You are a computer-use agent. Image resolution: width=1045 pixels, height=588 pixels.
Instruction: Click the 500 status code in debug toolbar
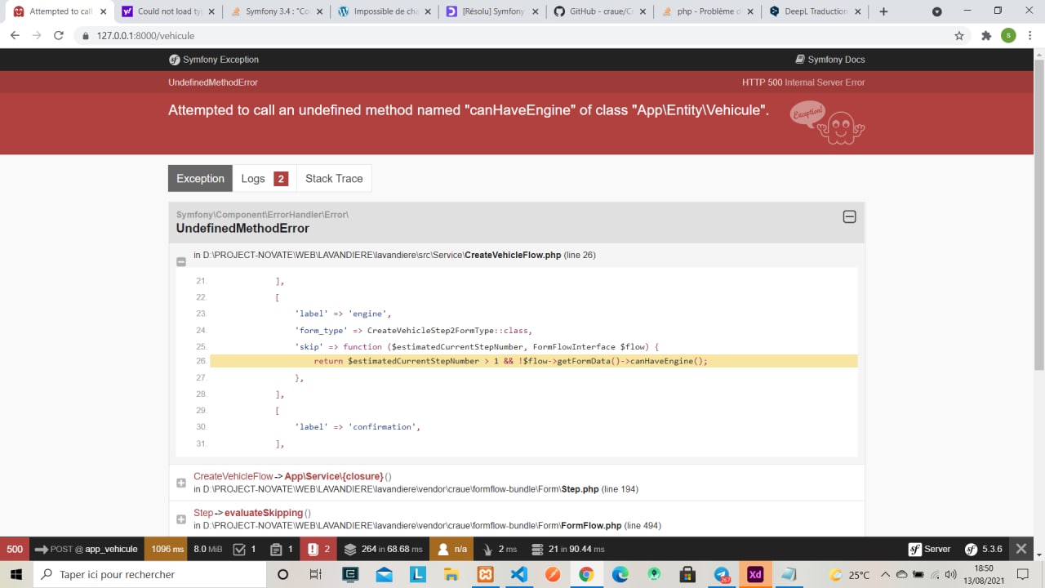pyautogui.click(x=15, y=549)
